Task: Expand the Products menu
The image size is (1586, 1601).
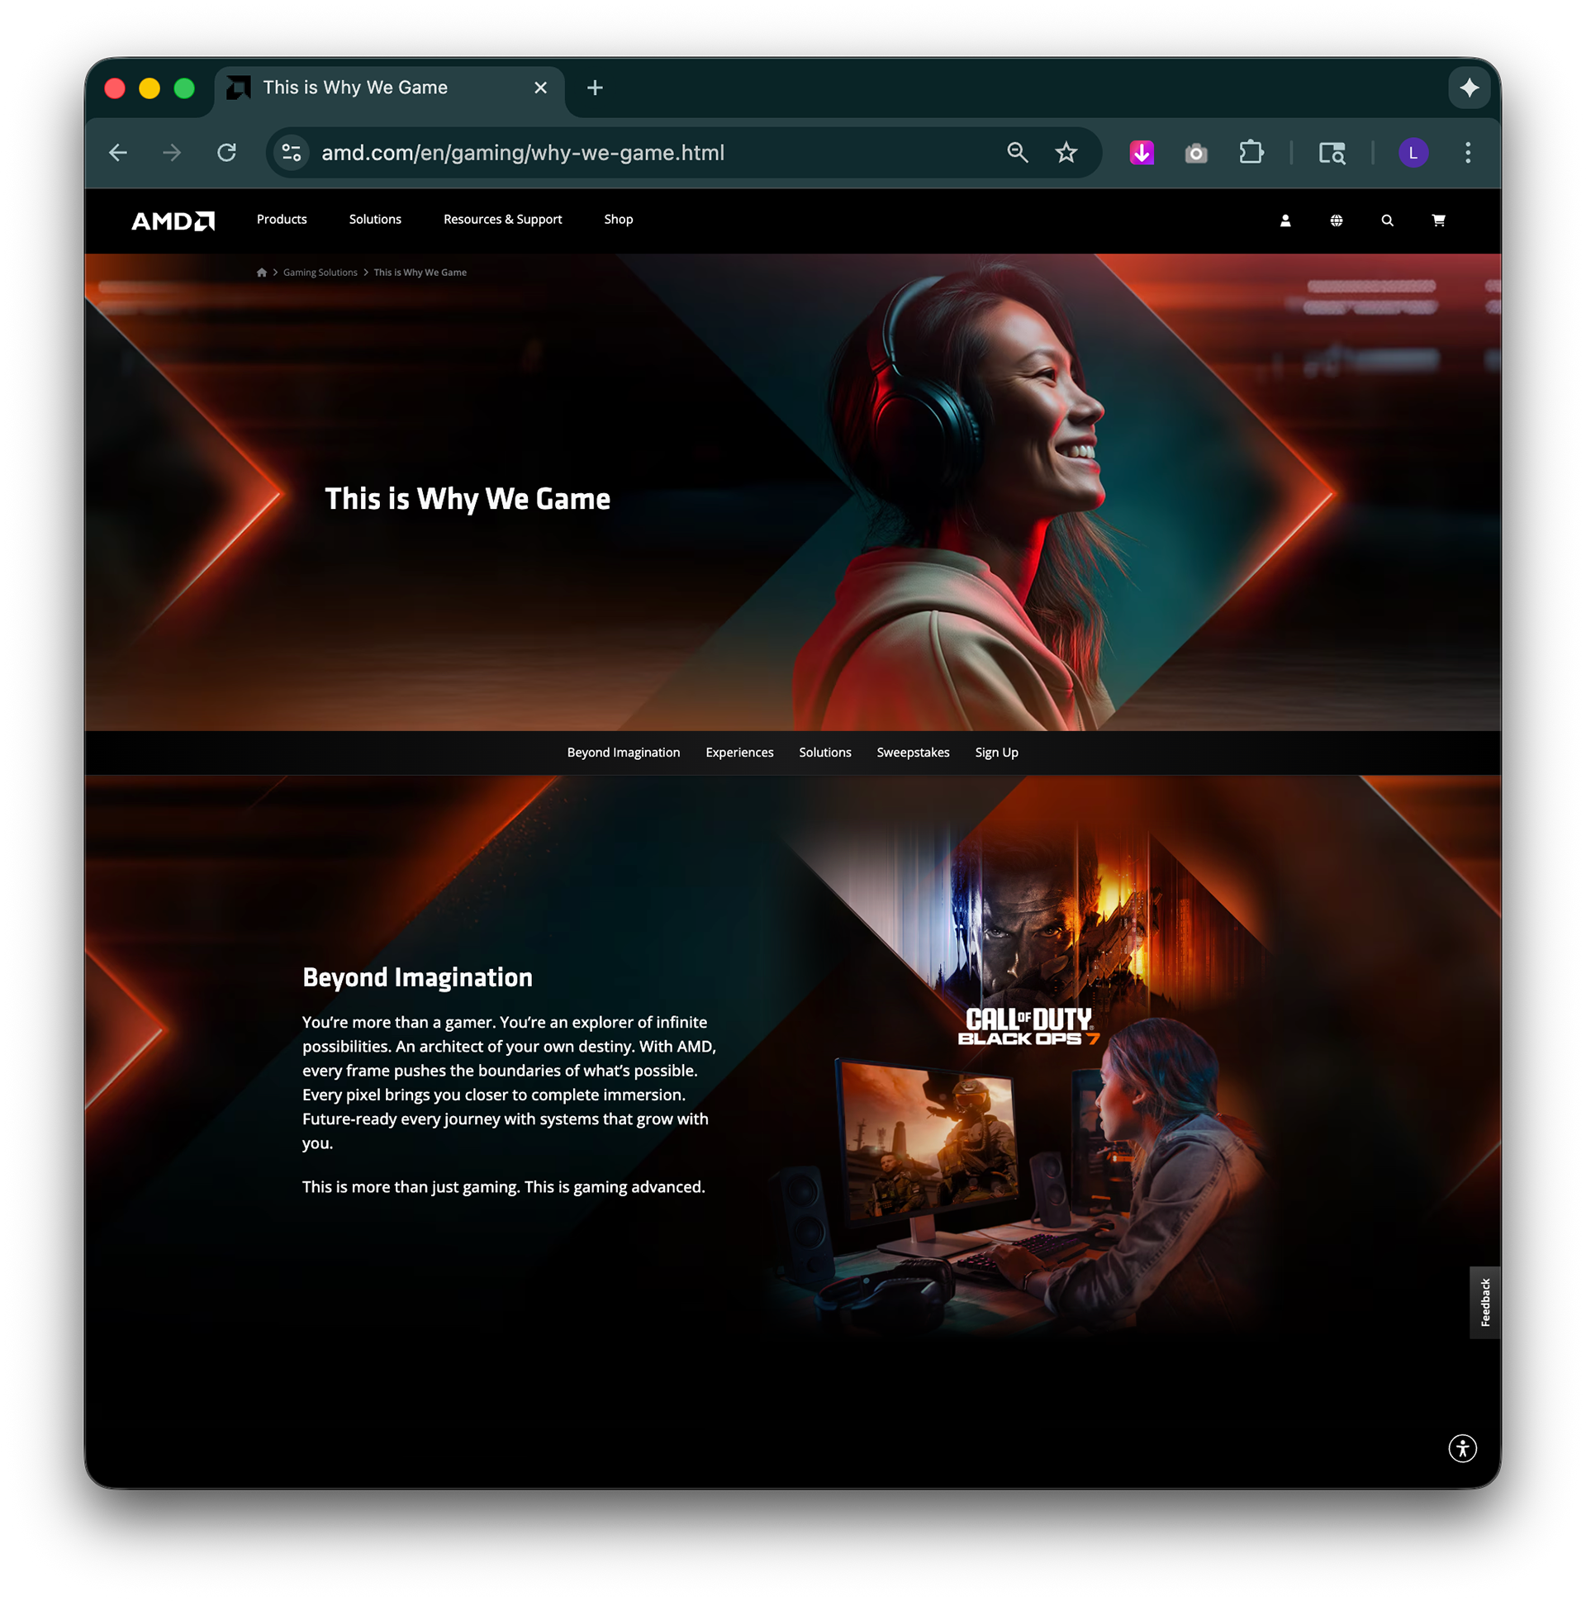Action: coord(282,220)
